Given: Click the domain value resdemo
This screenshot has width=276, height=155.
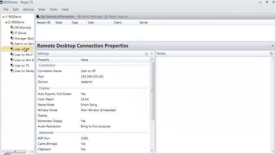Looking at the screenshot, I should [x=86, y=82].
